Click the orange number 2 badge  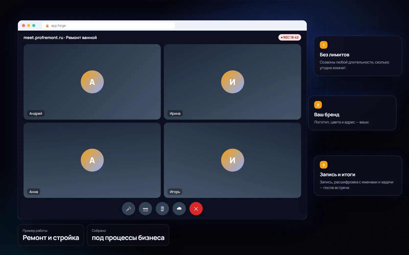(318, 105)
